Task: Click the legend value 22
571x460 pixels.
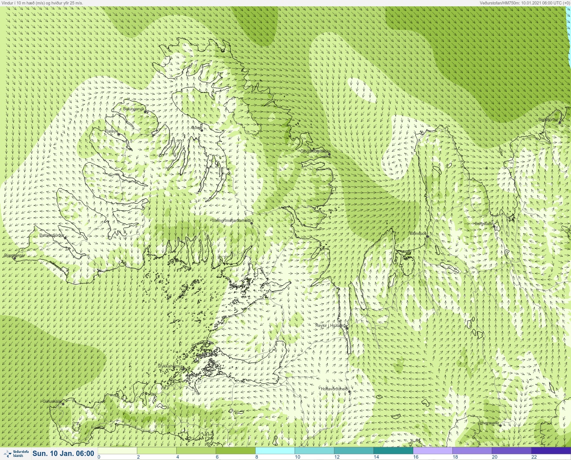Action: [534, 457]
